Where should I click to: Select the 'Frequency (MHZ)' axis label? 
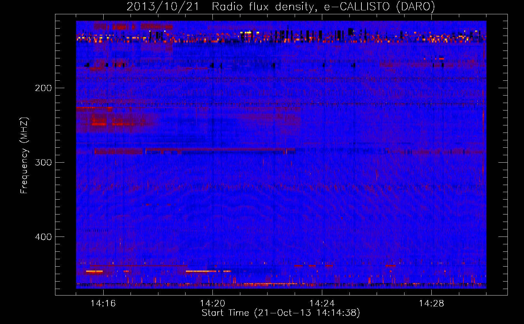click(24, 156)
